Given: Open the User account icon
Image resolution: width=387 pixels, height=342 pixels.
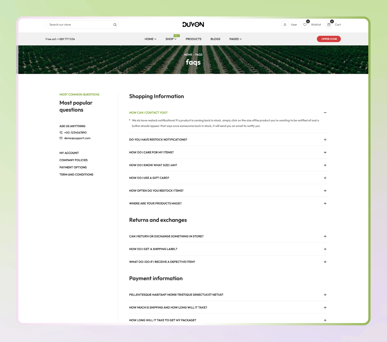Looking at the screenshot, I should (285, 25).
